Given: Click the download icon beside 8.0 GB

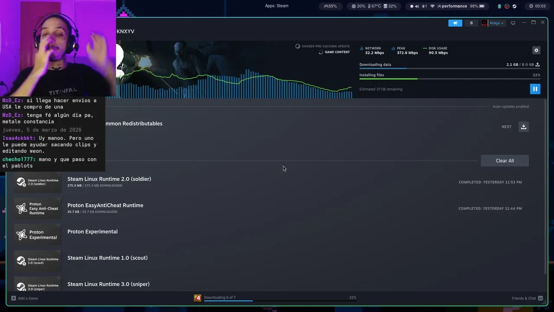Looking at the screenshot, I should coord(538,65).
